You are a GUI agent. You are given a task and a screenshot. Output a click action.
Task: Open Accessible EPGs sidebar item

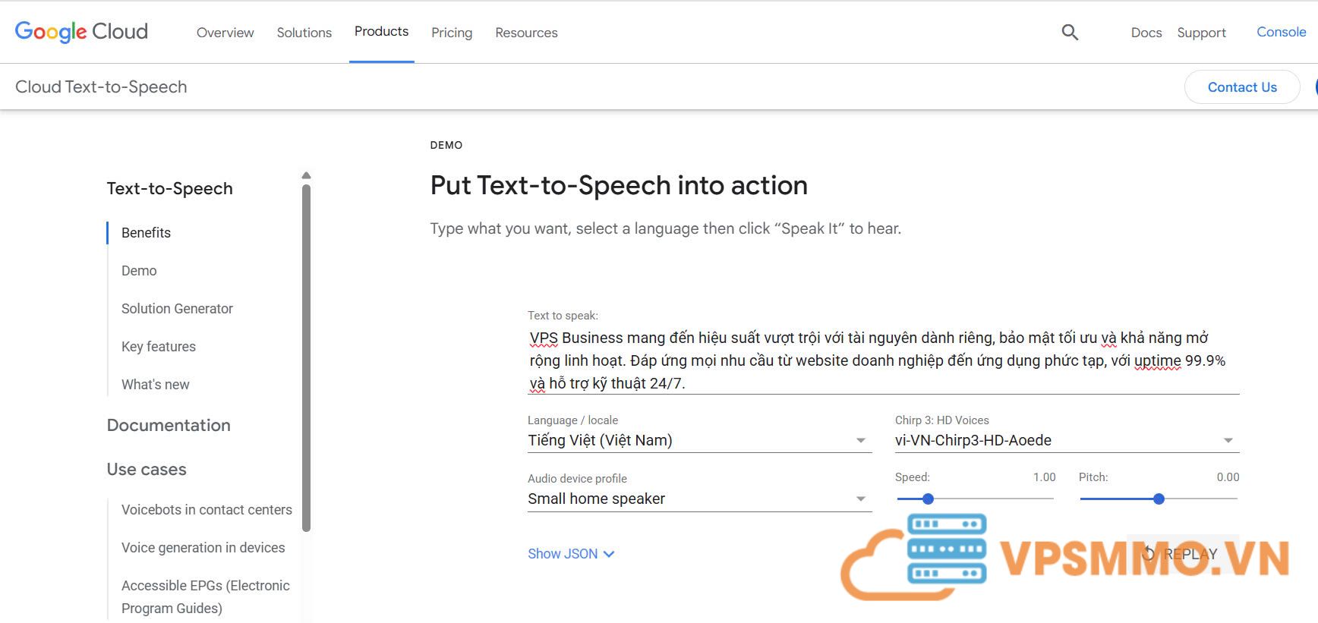coord(206,596)
